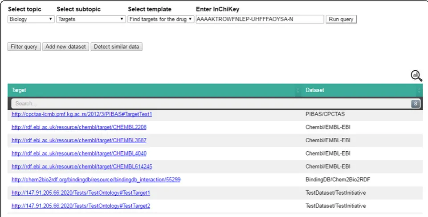Click the Target column sort arrows
428x217 pixels.
pyautogui.click(x=298, y=90)
